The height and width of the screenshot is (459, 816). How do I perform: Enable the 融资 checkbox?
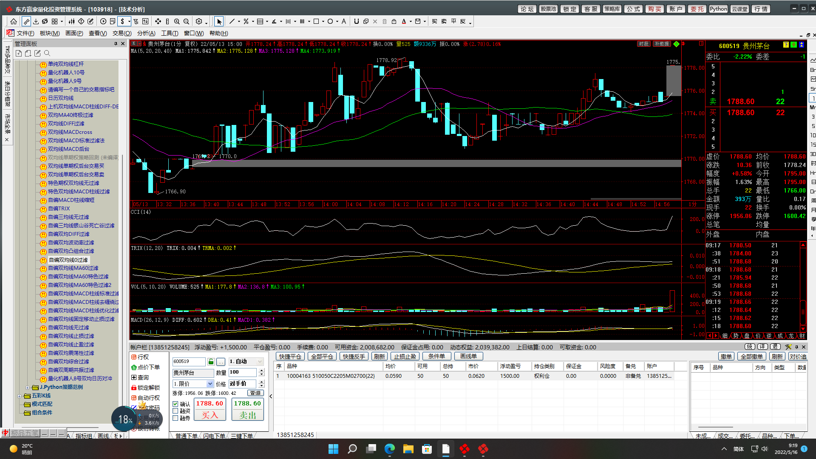pyautogui.click(x=176, y=411)
